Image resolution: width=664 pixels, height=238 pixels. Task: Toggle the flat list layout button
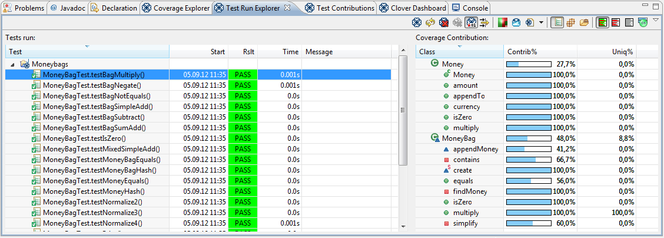(x=557, y=23)
